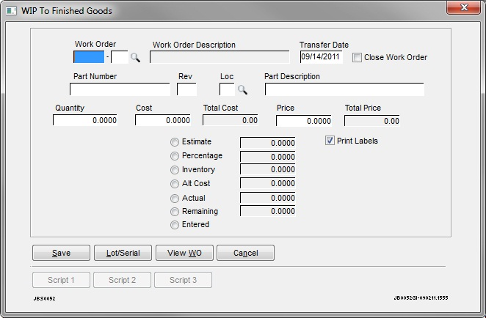Open the Lot/Serial dialog button
The height and width of the screenshot is (318, 486).
pyautogui.click(x=123, y=253)
